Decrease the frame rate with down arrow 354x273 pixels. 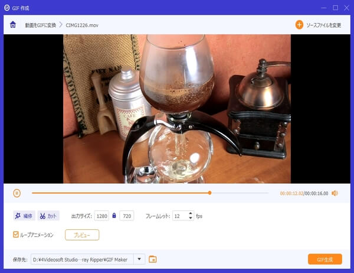(x=191, y=219)
